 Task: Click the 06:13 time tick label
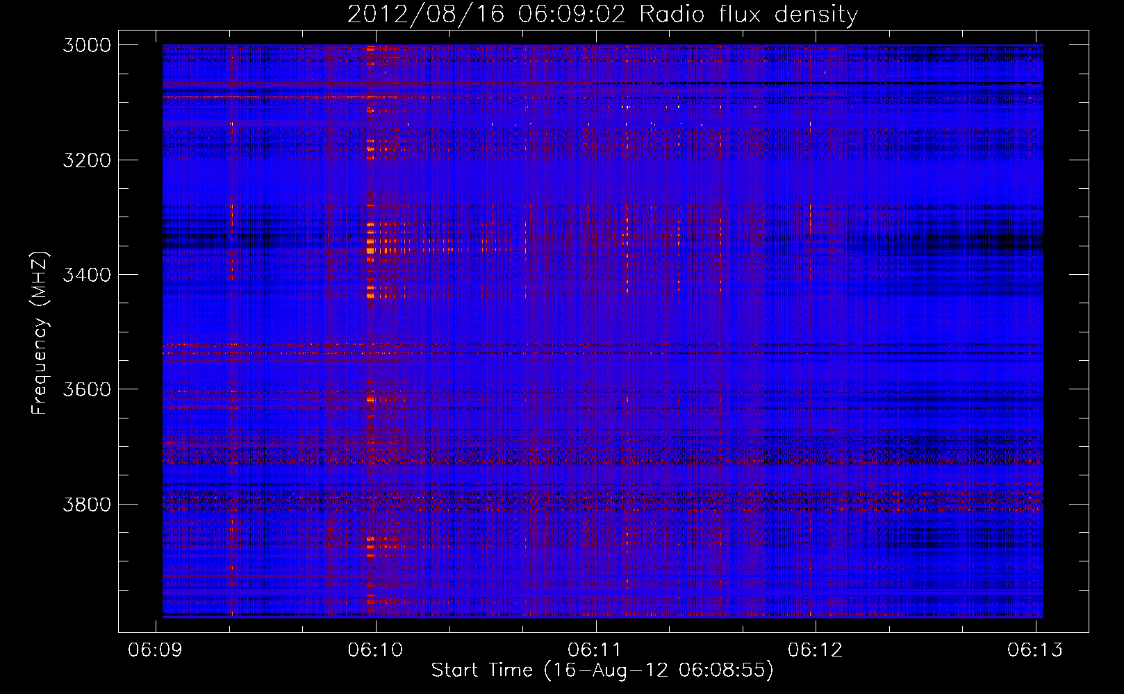pyautogui.click(x=1035, y=650)
